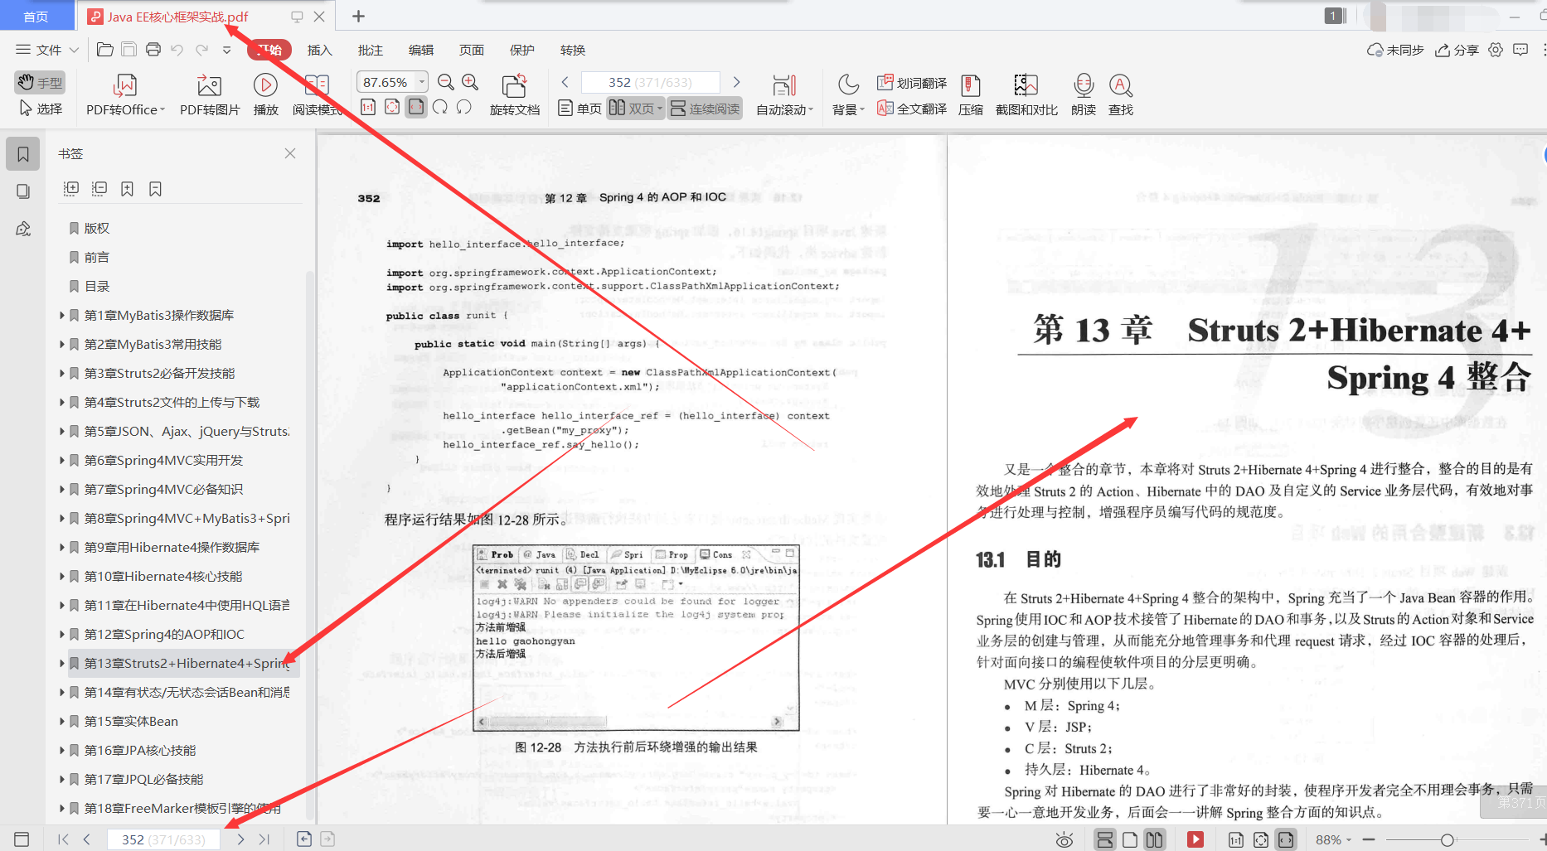The height and width of the screenshot is (851, 1547).
Task: Open the 87.65% zoom level dropdown
Action: coord(422,82)
